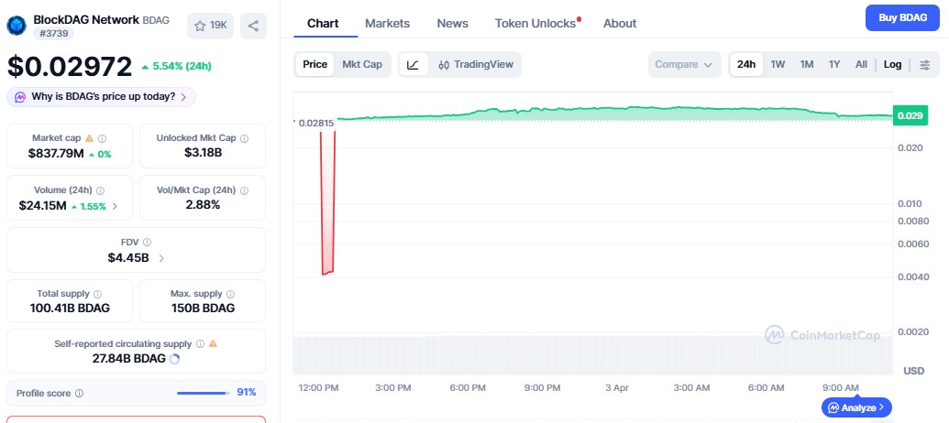Click the Profile score info icon
The image size is (949, 423).
79,393
